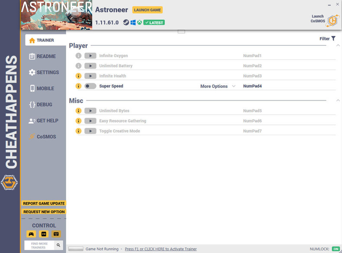Toggle the NUMLOCK ON indicator
This screenshot has height=253, width=342.
(336, 249)
